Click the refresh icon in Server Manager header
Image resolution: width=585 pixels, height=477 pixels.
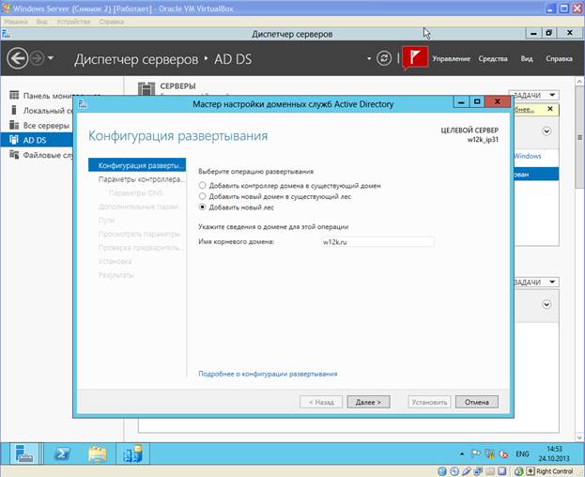pyautogui.click(x=383, y=58)
